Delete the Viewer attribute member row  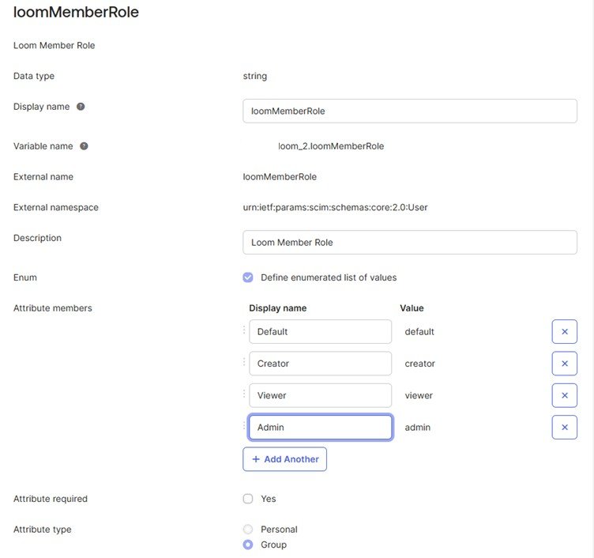pos(564,395)
